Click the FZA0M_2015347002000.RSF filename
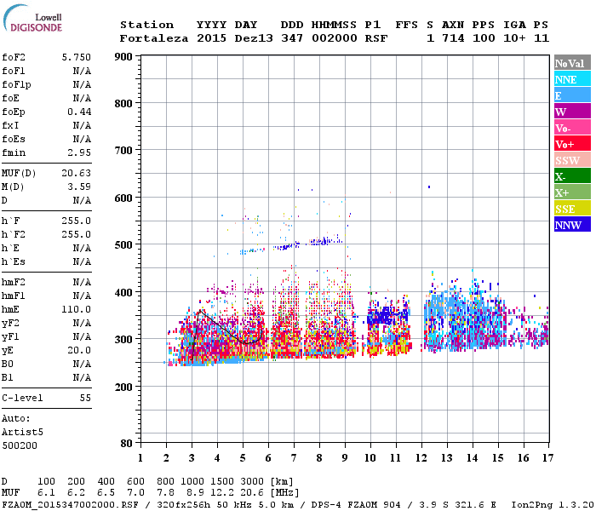Image resolution: width=596 pixels, height=511 pixels. tap(71, 504)
